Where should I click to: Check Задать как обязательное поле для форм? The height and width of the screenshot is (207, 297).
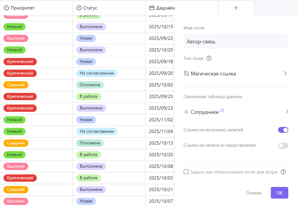[186, 172]
